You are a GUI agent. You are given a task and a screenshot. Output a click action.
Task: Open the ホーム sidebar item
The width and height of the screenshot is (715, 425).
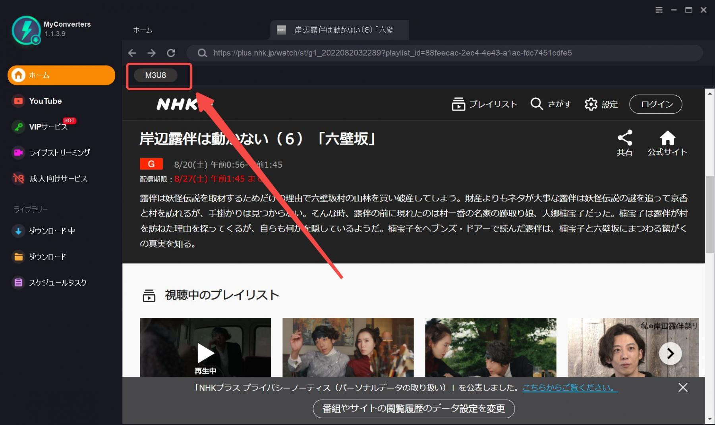tap(61, 75)
